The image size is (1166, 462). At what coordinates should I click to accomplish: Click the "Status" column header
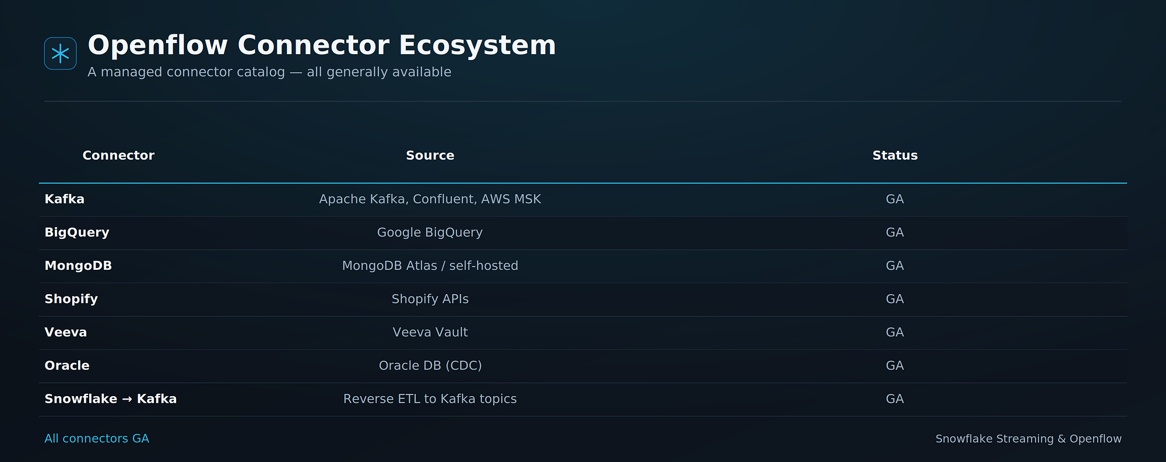coord(895,156)
